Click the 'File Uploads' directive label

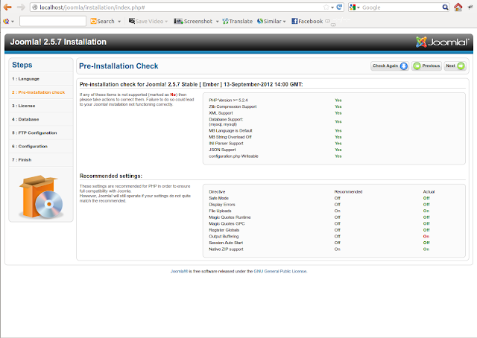[220, 211]
